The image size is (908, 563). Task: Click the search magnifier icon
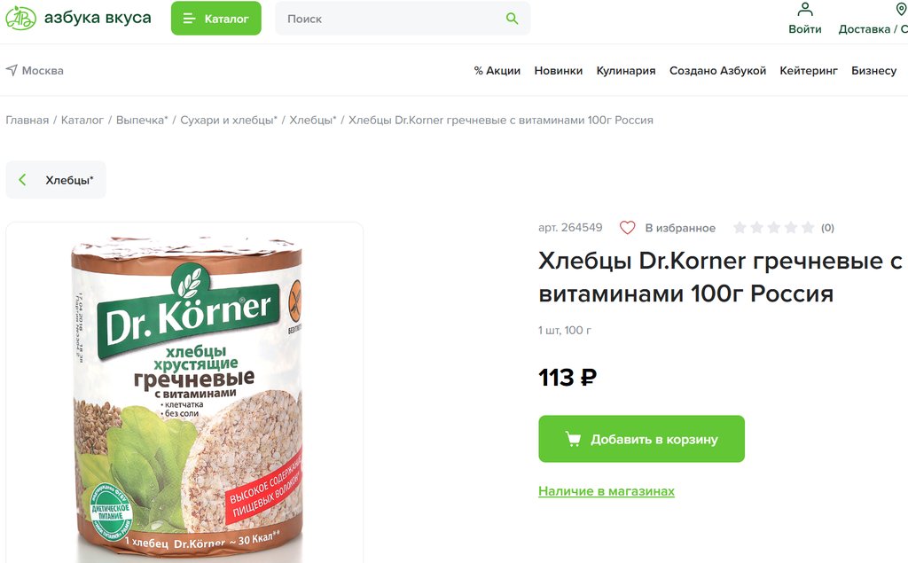512,19
